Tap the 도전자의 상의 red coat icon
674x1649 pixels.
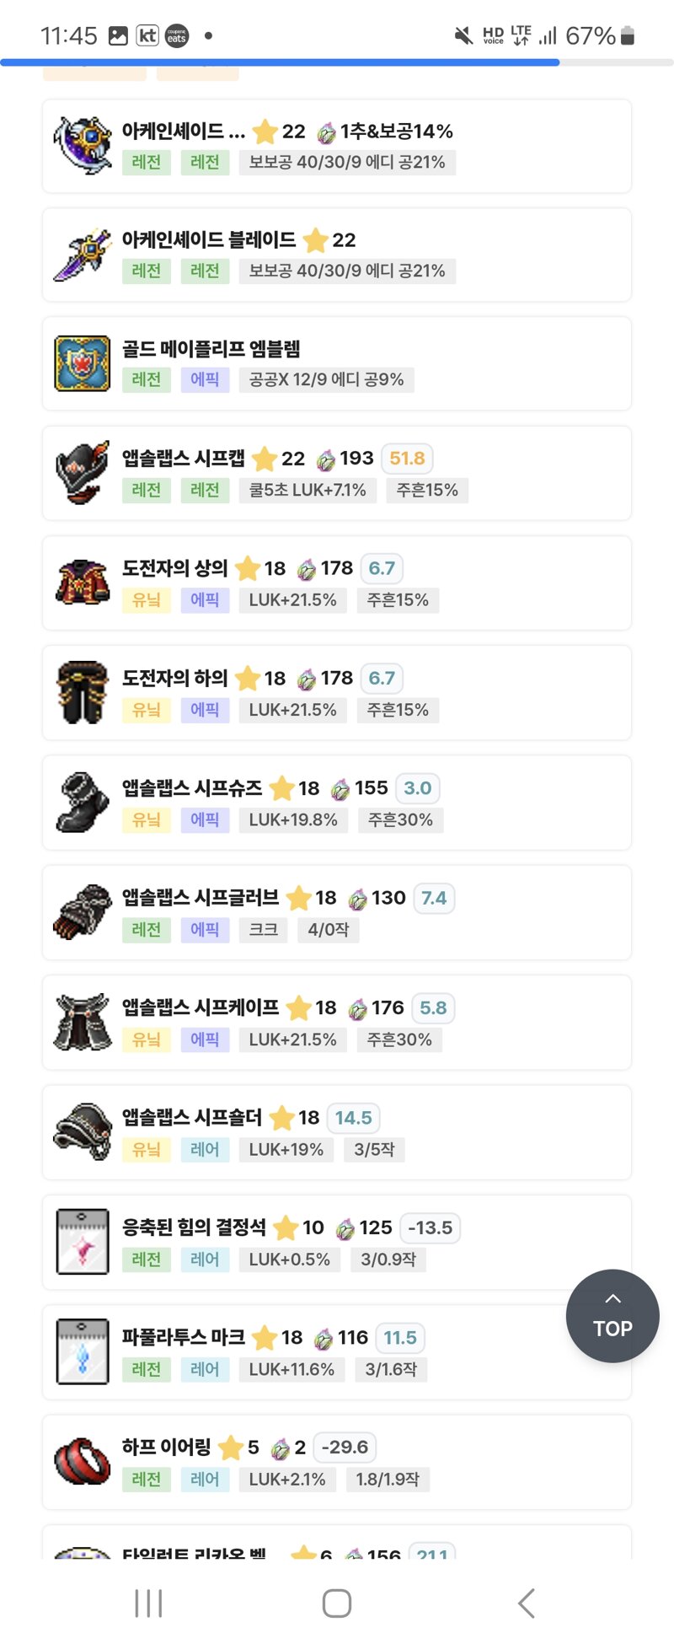point(83,583)
